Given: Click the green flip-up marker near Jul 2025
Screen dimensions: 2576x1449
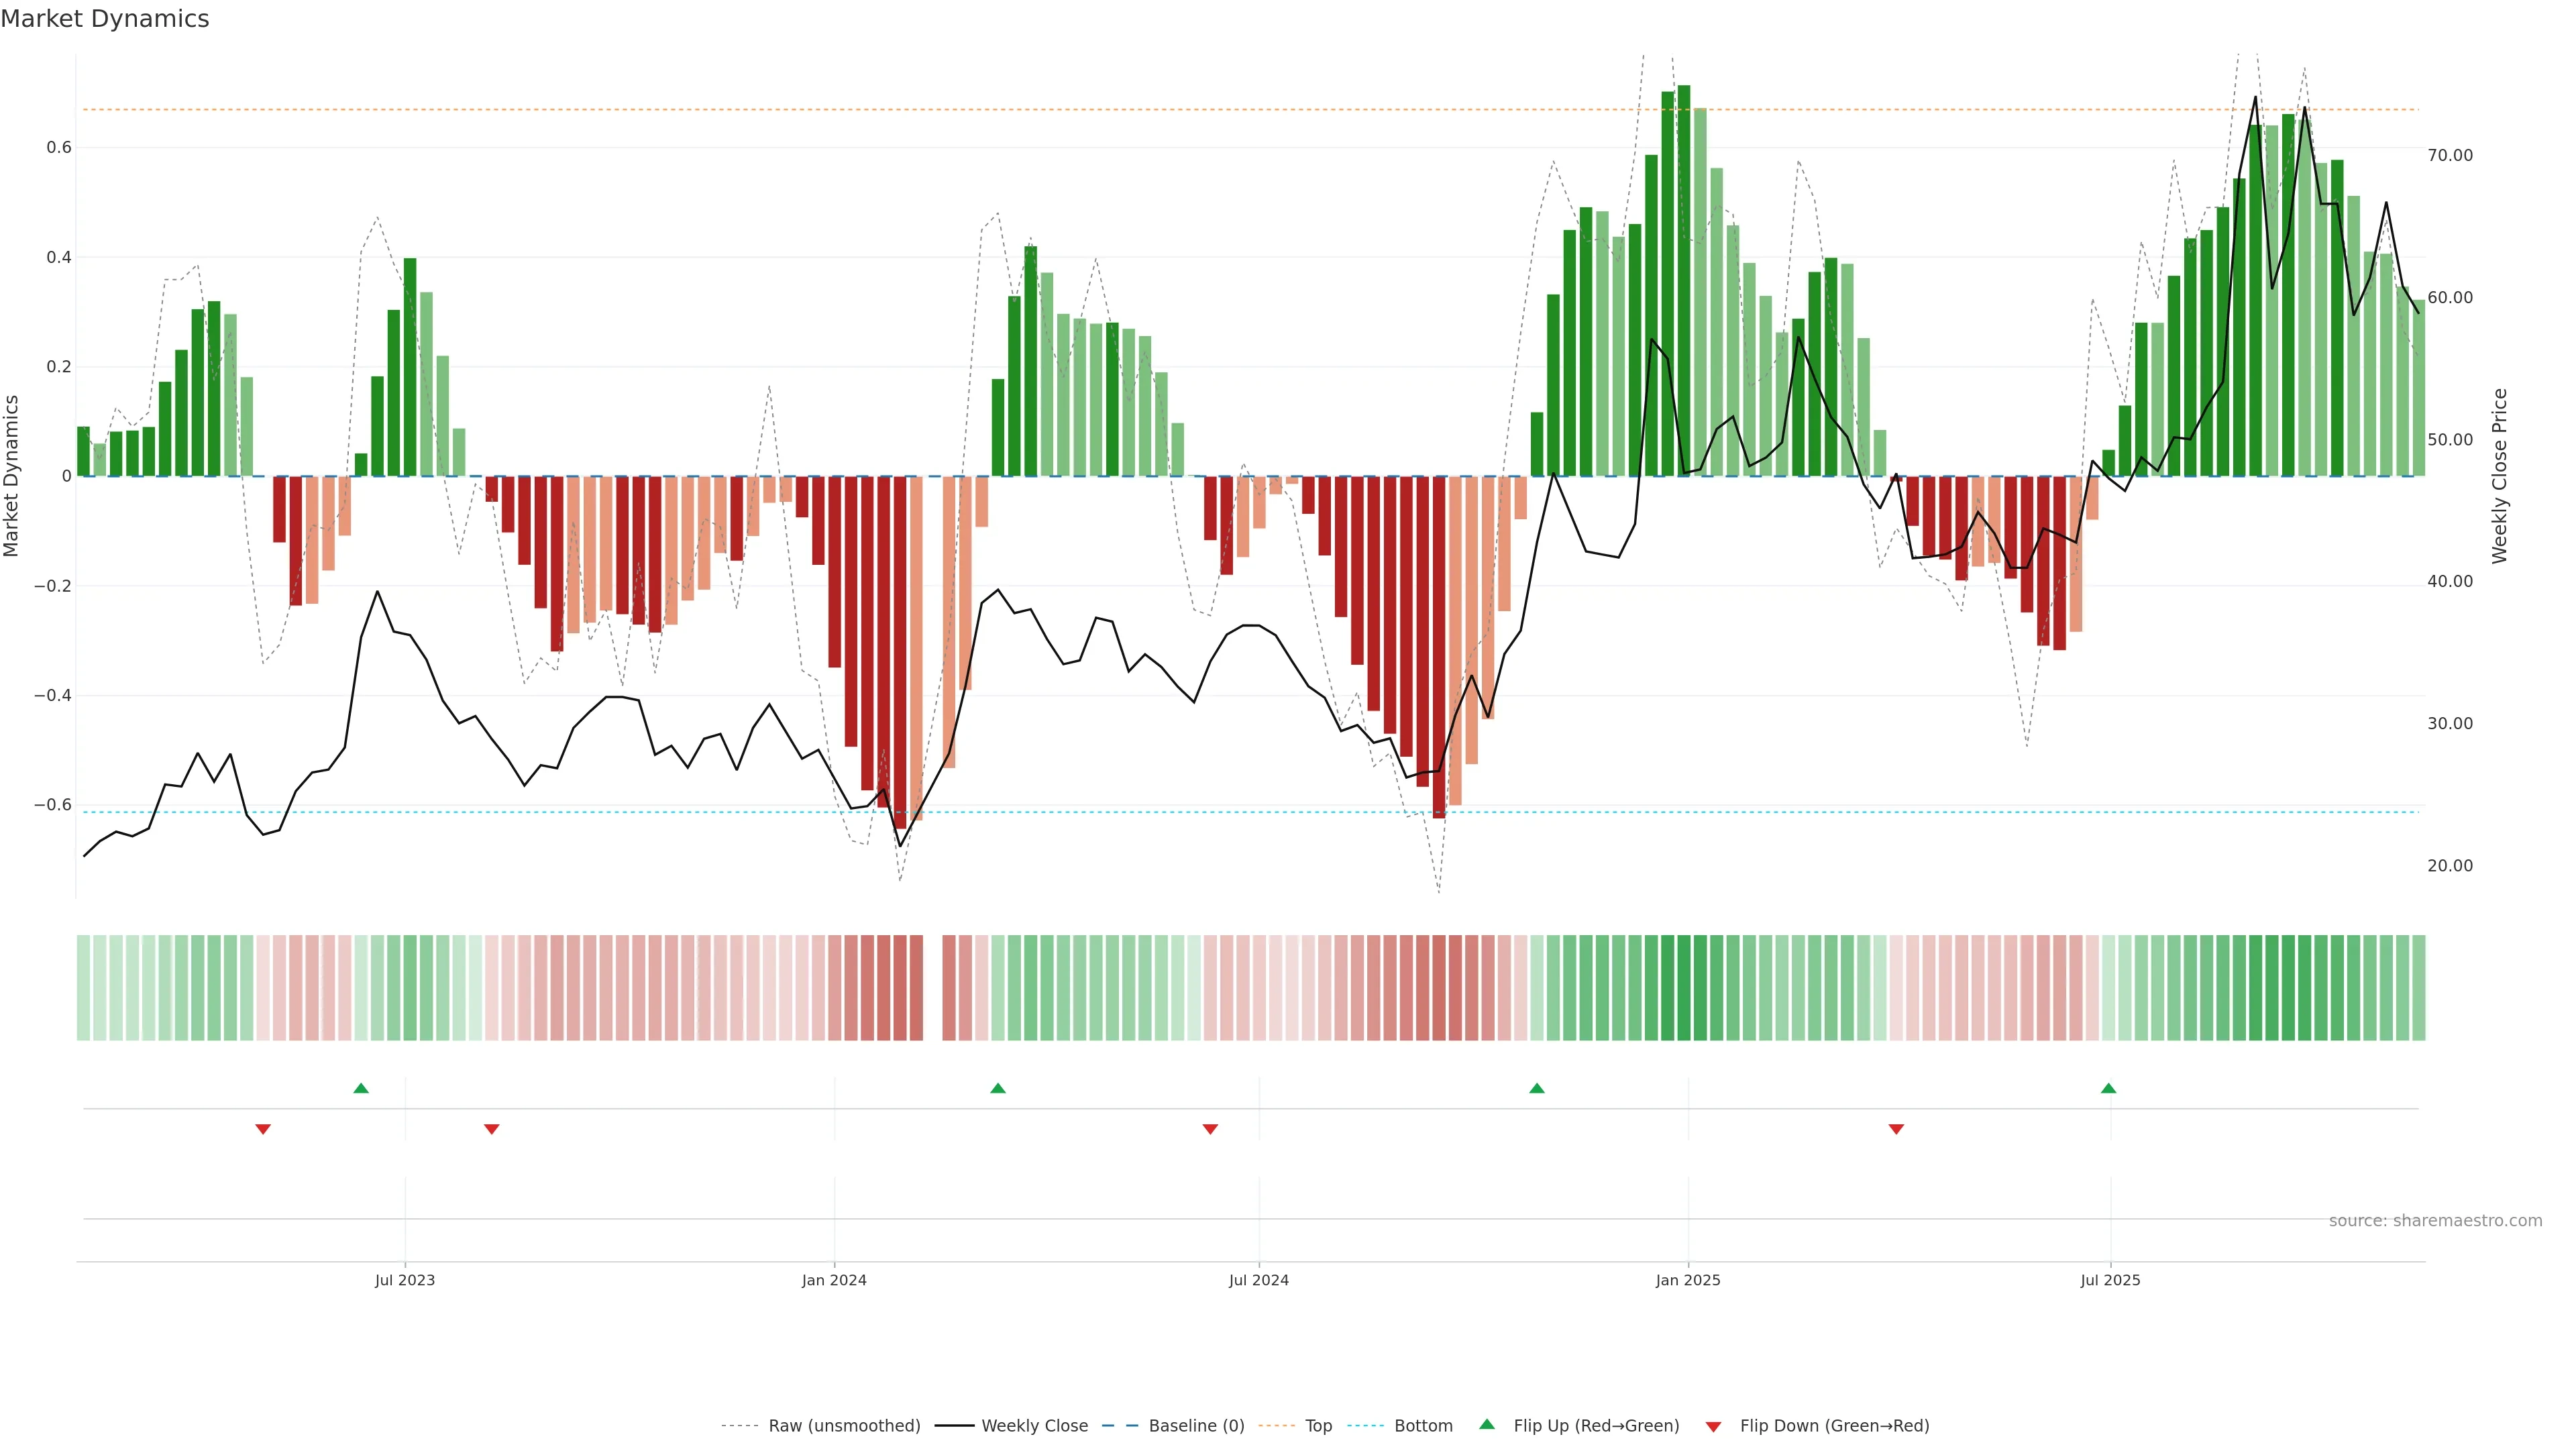Looking at the screenshot, I should (2108, 1088).
